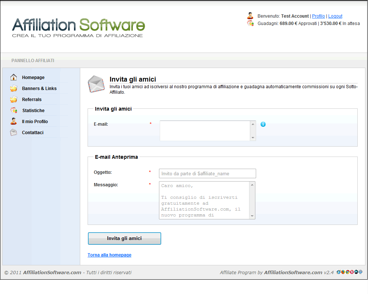The height and width of the screenshot is (294, 368).
Task: Click the Affiliation Software logo
Action: [x=79, y=28]
